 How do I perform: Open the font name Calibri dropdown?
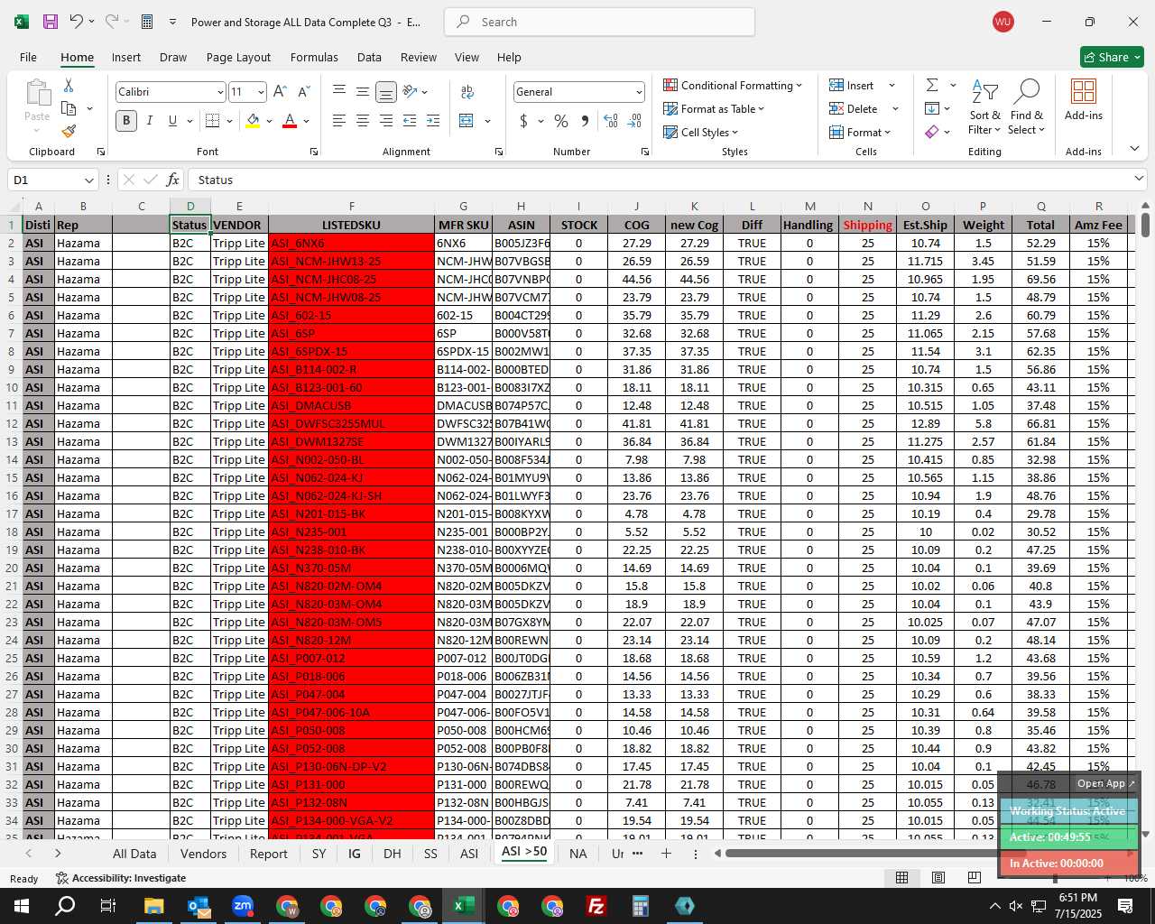coord(219,92)
